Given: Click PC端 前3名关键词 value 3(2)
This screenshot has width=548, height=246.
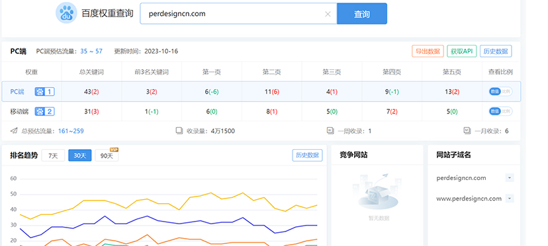Looking at the screenshot, I should point(152,92).
